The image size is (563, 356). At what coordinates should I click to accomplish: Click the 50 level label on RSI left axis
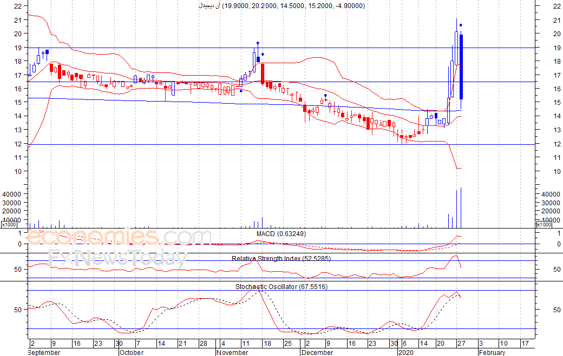click(x=18, y=270)
